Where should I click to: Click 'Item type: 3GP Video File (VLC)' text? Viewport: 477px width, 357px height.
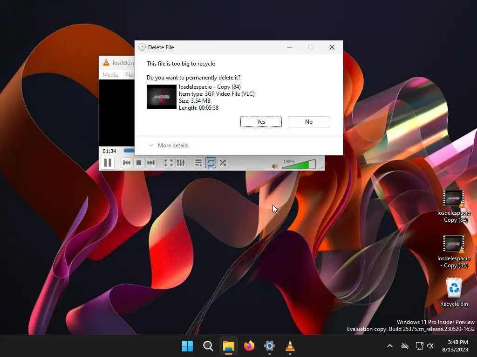[x=217, y=94]
